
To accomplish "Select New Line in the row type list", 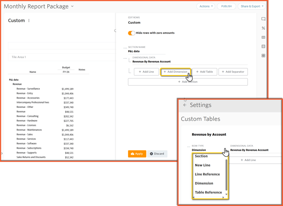I will (202, 165).
